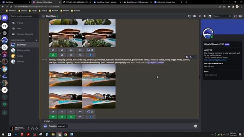This screenshot has width=244, height=137.
Task: Open the Projects bookmarks folder
Action: pos(43,11)
